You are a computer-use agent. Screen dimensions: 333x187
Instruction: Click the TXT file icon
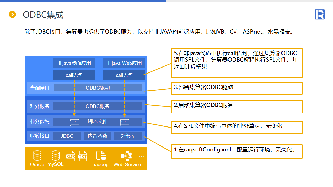click(83, 156)
